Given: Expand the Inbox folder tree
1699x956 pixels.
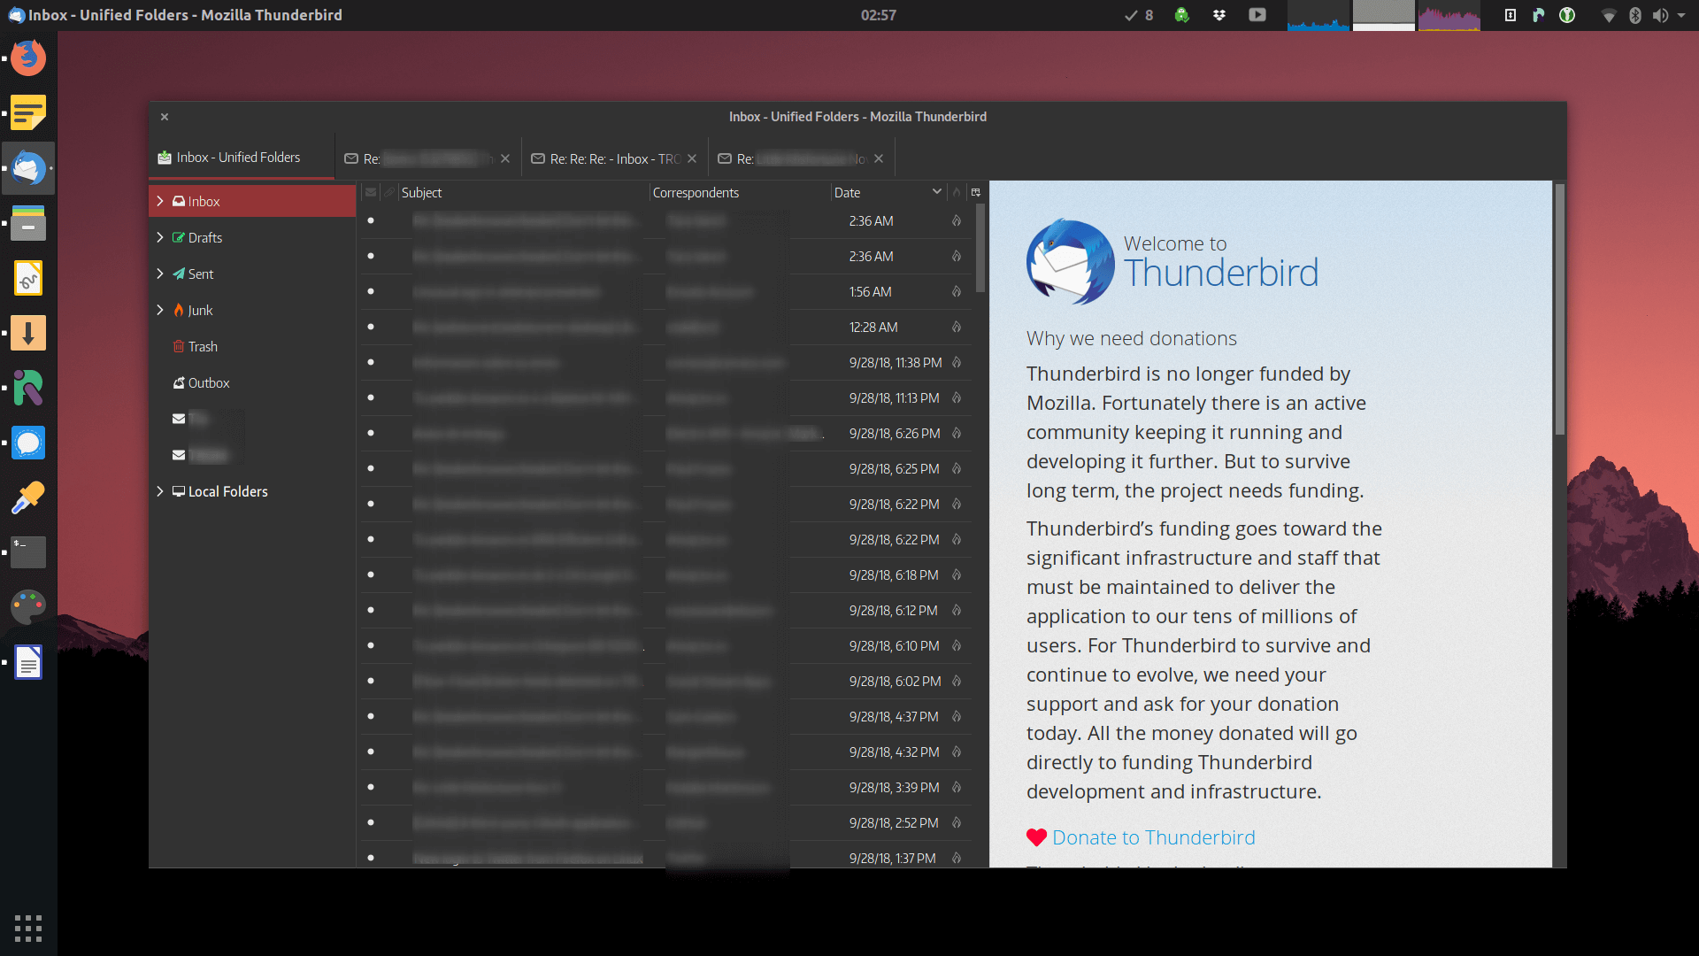Looking at the screenshot, I should click(160, 201).
